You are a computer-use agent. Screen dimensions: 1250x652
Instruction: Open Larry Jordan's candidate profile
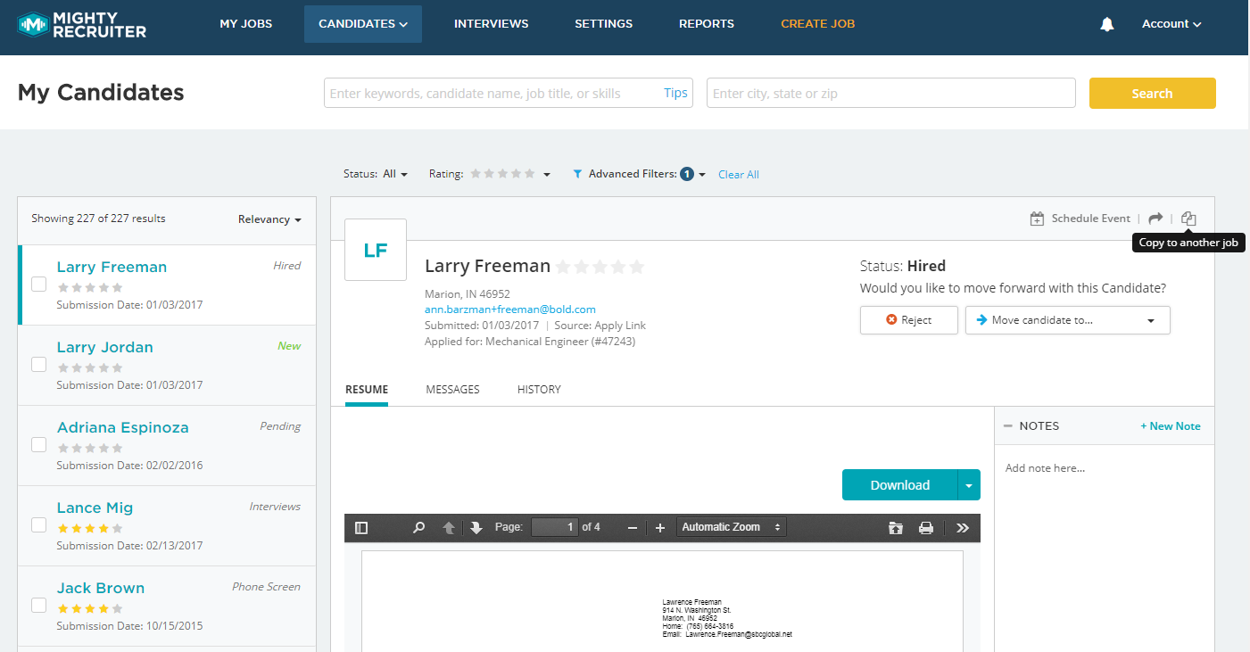pos(105,347)
